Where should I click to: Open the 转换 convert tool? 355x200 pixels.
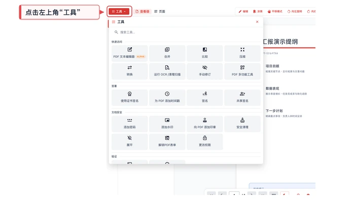click(129, 71)
